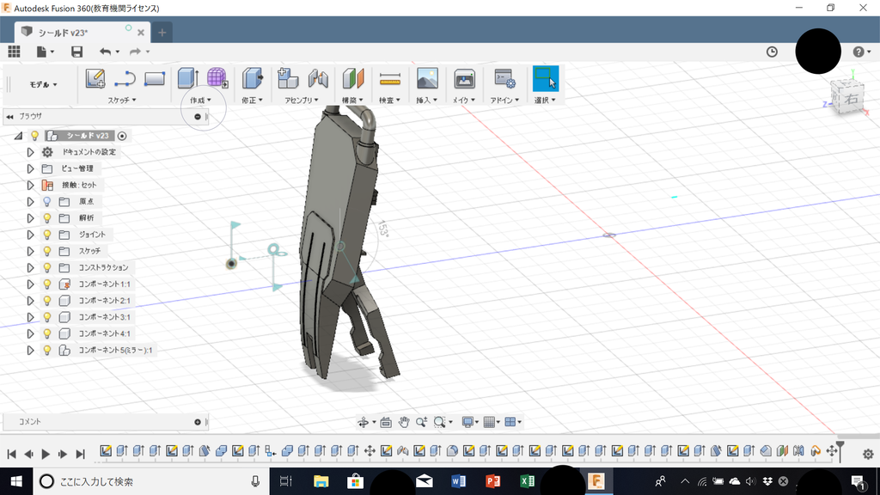Select the Create Sketch tool
Screen dimensions: 880x495
pyautogui.click(x=95, y=78)
